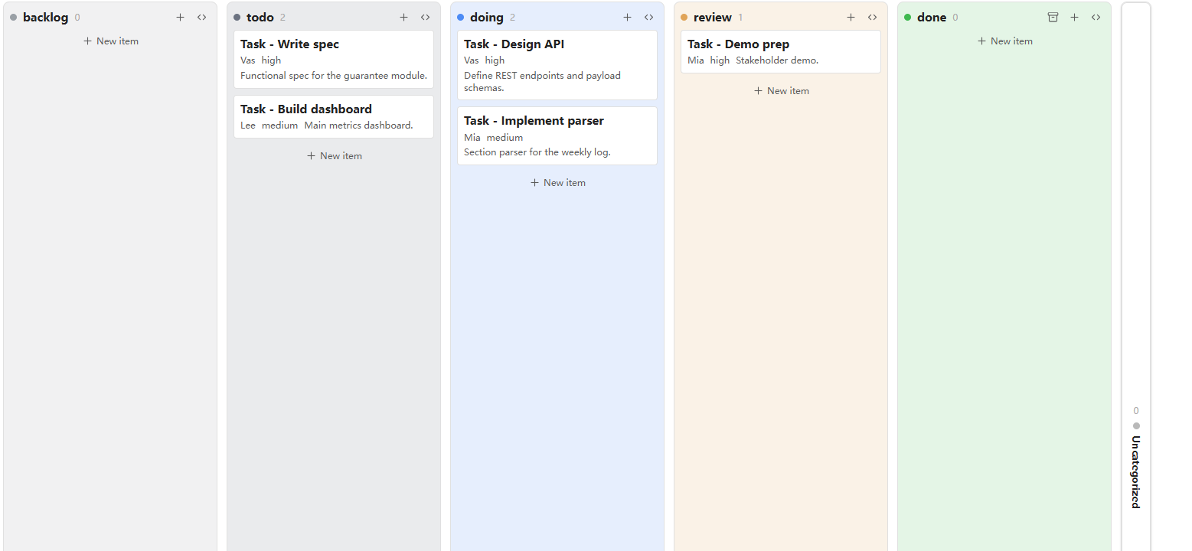Click 'Lee' assignee on Build dashboard card
This screenshot has height=551, width=1192.
[x=248, y=126]
